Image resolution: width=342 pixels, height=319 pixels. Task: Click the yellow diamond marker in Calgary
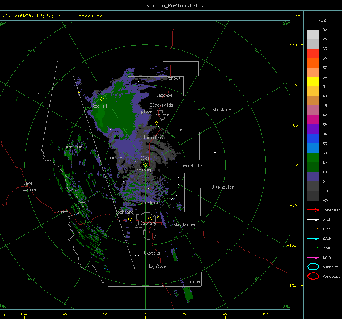click(x=150, y=218)
